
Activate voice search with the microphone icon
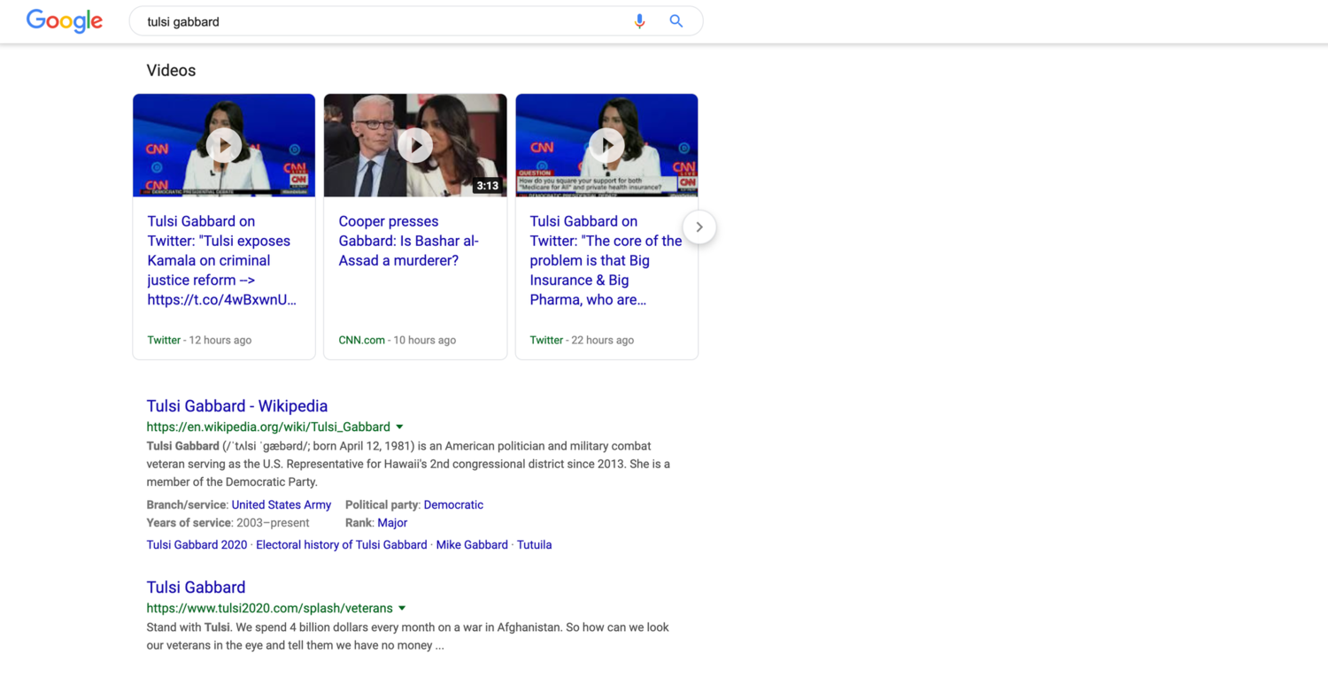(640, 20)
